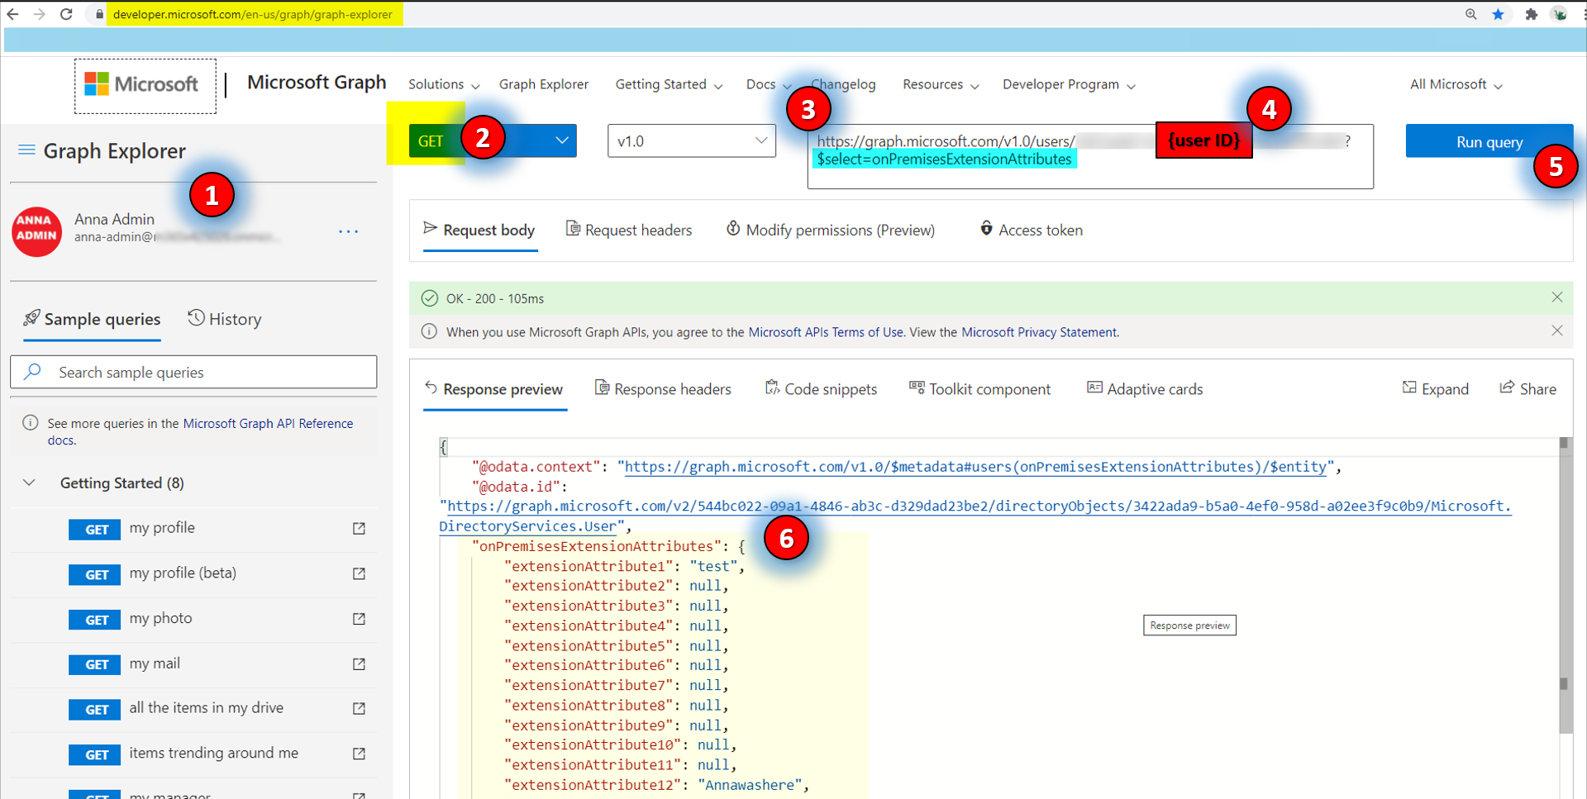Click the browser back arrow
1587x799 pixels.
[x=12, y=14]
